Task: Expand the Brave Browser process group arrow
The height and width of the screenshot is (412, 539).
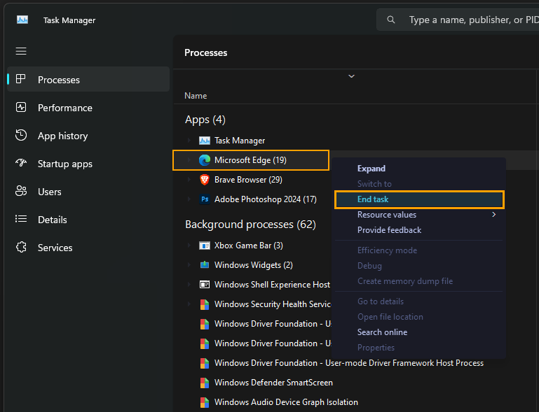Action: pyautogui.click(x=189, y=179)
